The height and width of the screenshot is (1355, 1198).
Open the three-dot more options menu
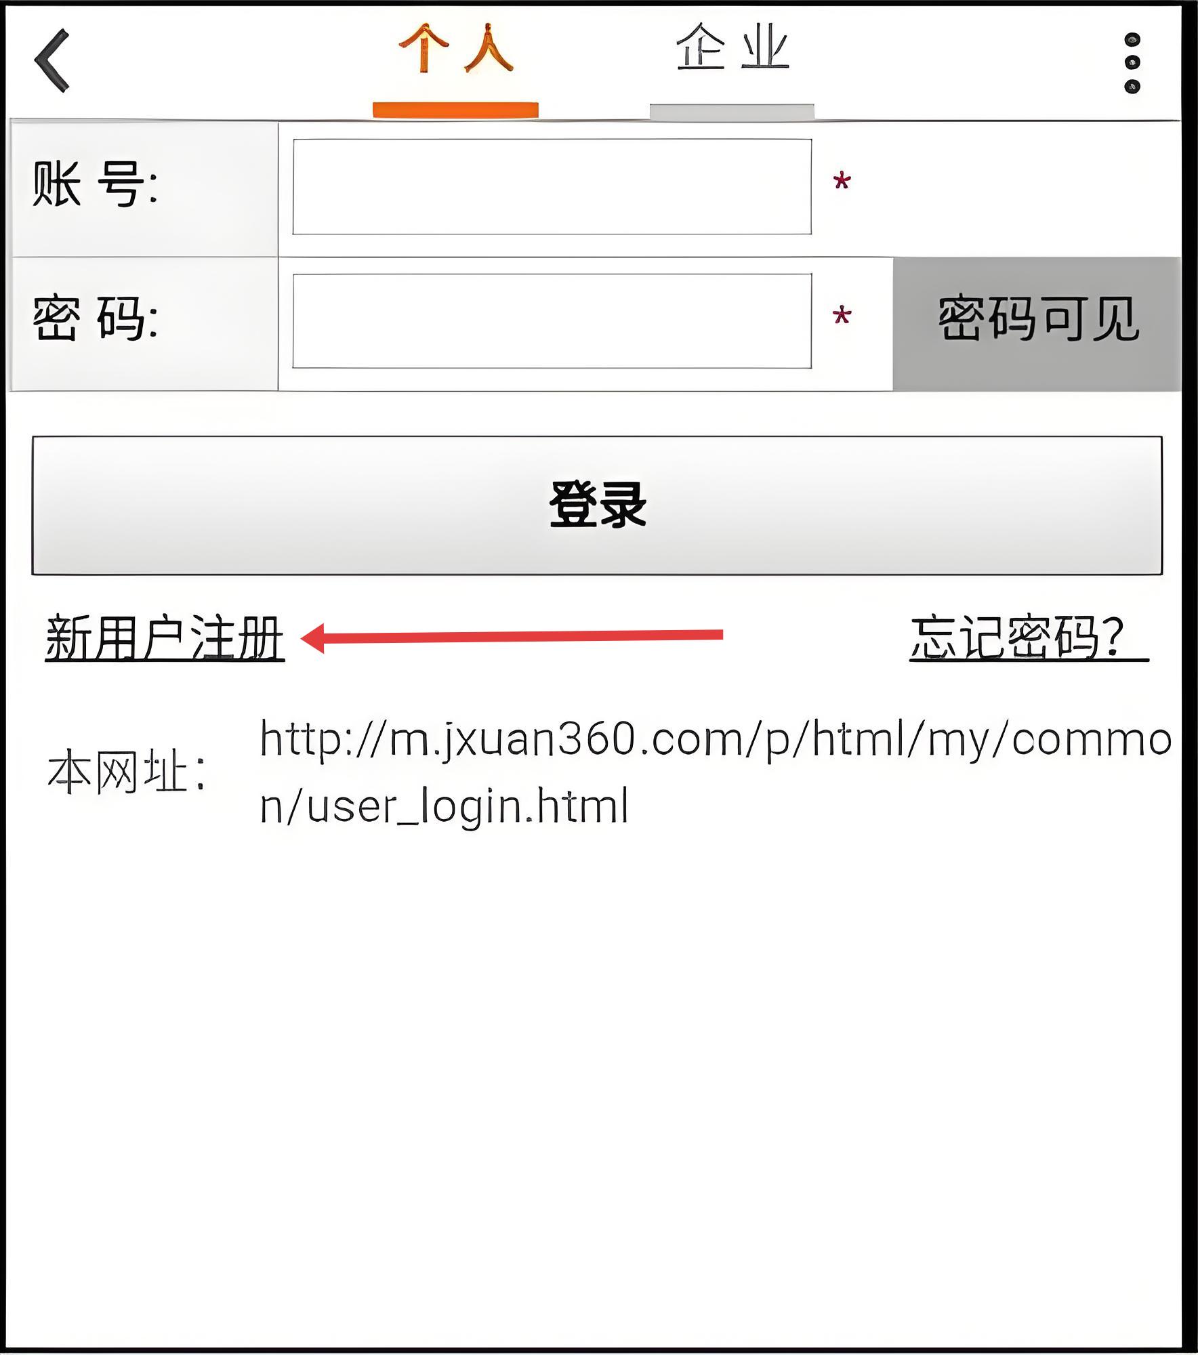point(1132,63)
